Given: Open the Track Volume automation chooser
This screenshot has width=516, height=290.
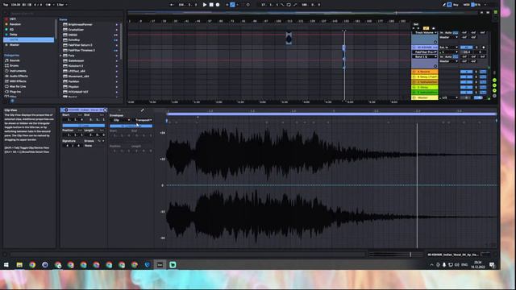Looking at the screenshot, I should (x=425, y=32).
